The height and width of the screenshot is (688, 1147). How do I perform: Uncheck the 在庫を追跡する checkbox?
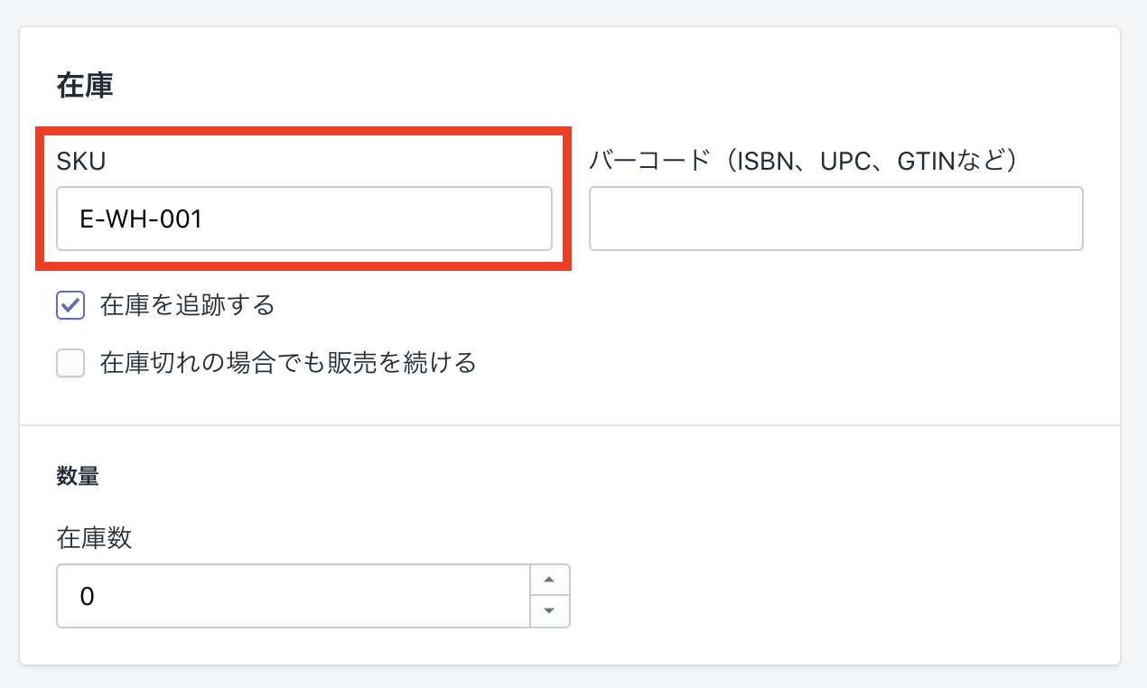tap(70, 305)
